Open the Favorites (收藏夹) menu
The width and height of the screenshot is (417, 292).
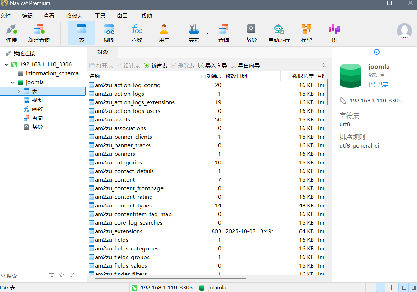click(x=74, y=15)
